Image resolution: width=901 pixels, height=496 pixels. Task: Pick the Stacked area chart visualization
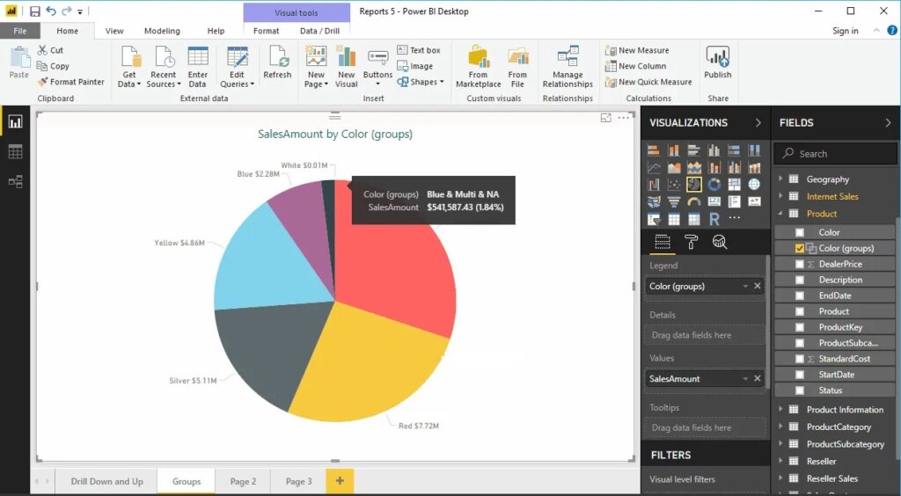point(694,168)
